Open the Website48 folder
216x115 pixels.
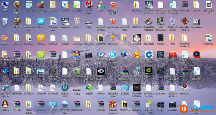29,71
